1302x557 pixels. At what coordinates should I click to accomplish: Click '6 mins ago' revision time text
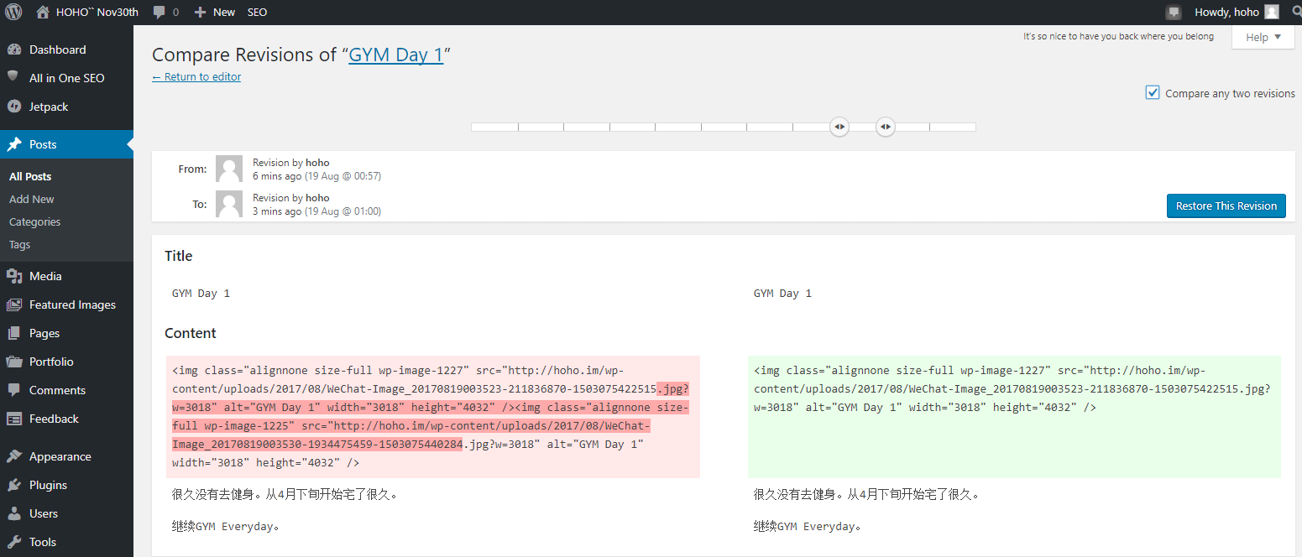point(277,176)
